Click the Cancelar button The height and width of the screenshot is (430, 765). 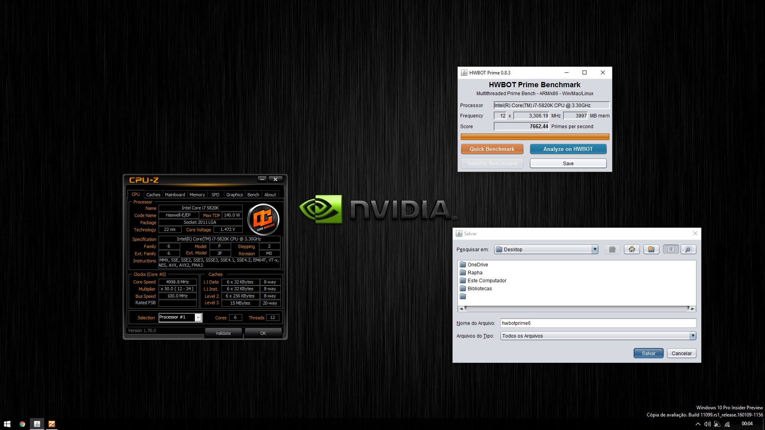681,353
